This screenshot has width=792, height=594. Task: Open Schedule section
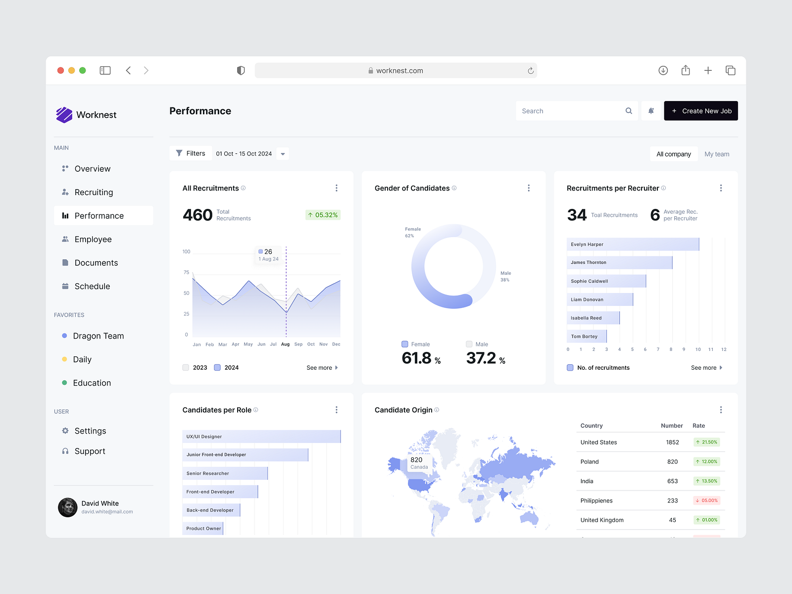[103, 286]
